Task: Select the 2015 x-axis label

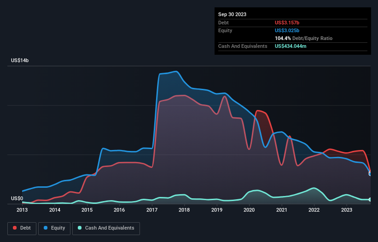Action: [87, 210]
